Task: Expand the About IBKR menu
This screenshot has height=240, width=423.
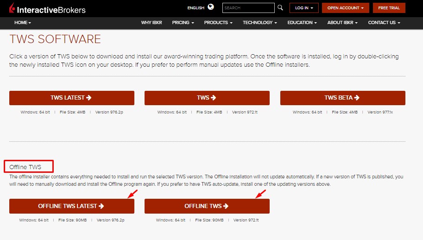Action: [x=342, y=23]
